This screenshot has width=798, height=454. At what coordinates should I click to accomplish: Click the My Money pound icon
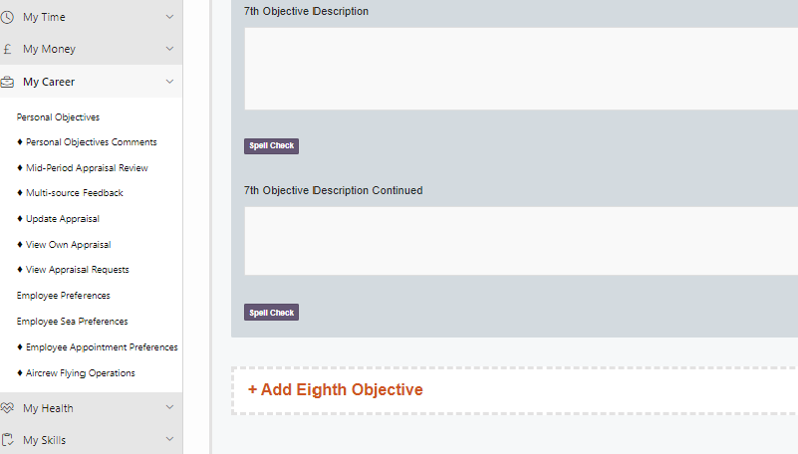click(x=8, y=49)
